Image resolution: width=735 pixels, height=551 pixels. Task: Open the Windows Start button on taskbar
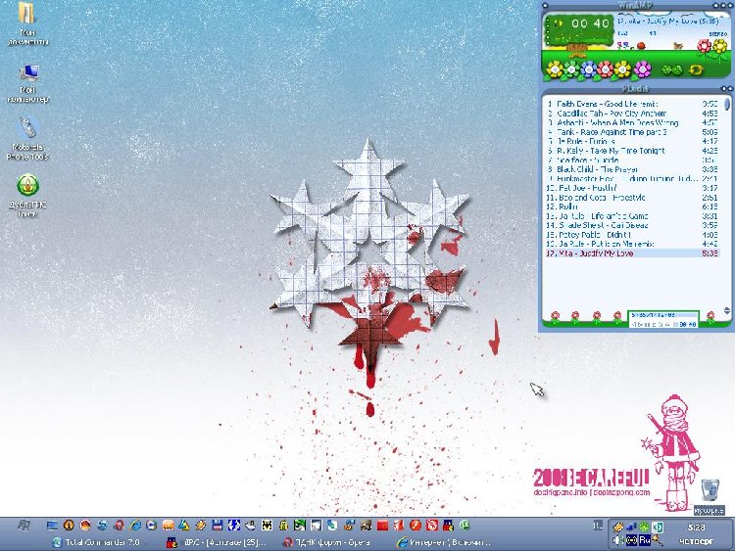(x=23, y=526)
